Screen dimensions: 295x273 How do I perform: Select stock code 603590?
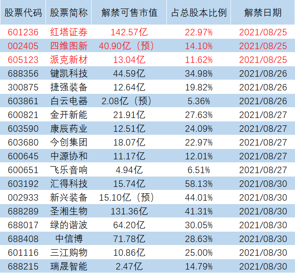tap(23, 129)
